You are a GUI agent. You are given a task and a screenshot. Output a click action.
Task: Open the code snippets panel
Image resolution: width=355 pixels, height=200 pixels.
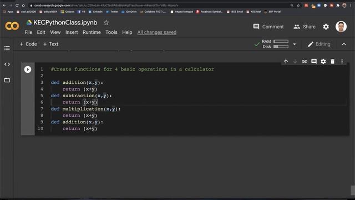[x=7, y=64]
